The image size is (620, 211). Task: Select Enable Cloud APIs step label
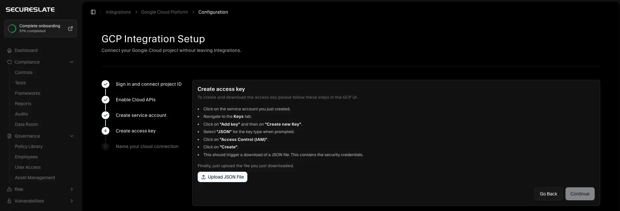coord(136,100)
